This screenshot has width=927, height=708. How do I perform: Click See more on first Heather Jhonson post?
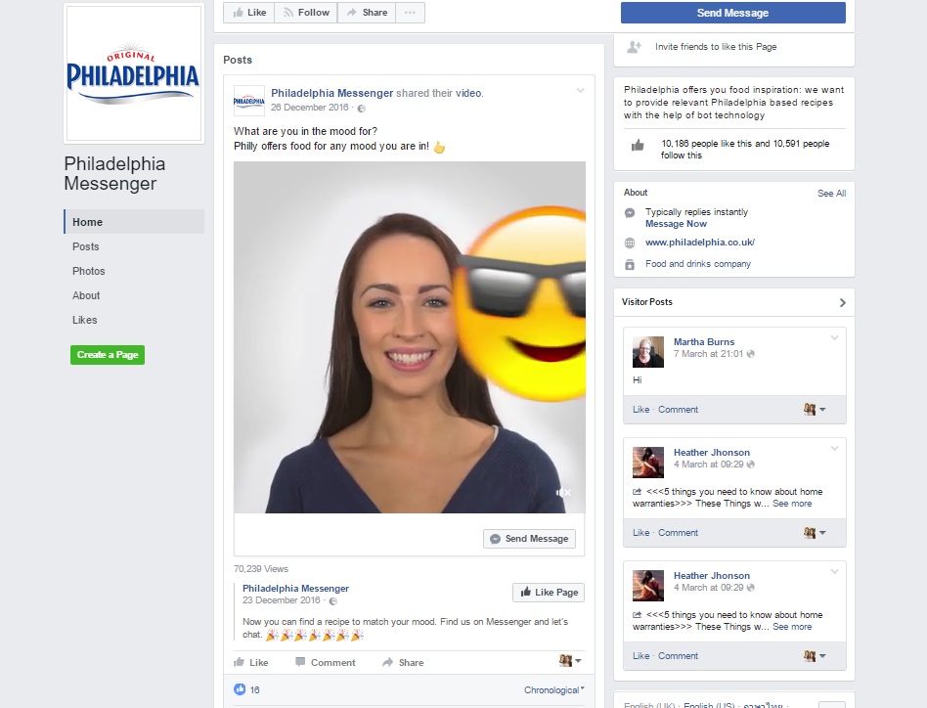(792, 504)
